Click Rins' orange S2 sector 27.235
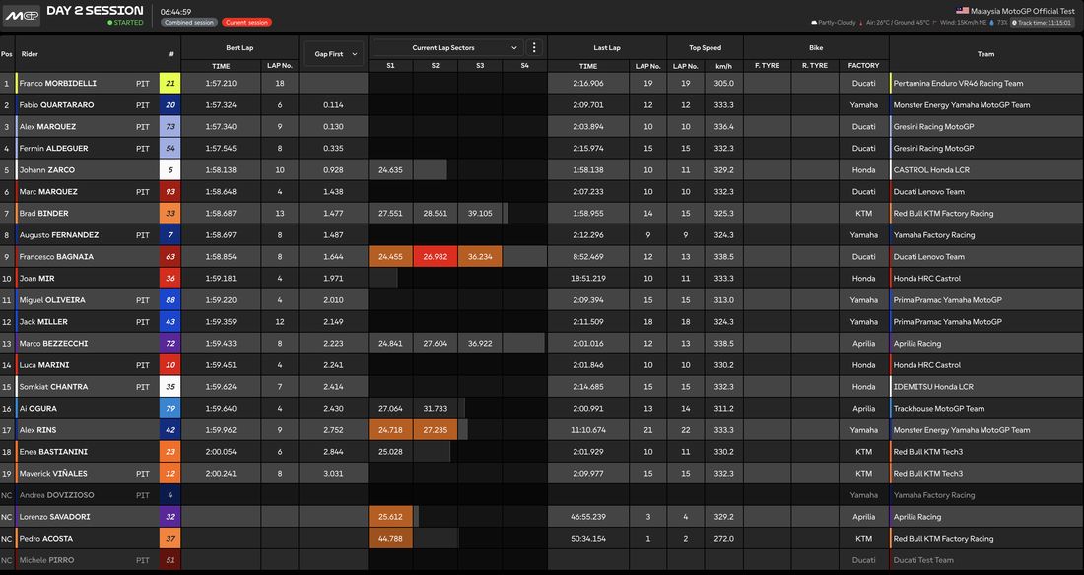Image resolution: width=1084 pixels, height=575 pixels. (436, 430)
